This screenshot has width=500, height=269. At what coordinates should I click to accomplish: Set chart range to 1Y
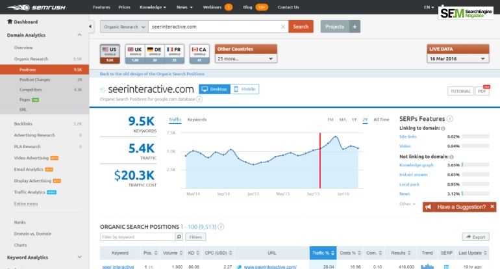(x=354, y=120)
